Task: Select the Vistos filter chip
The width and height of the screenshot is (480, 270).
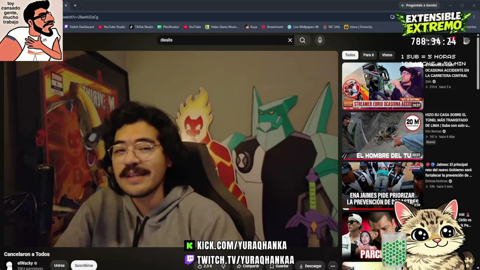Action: (x=387, y=55)
